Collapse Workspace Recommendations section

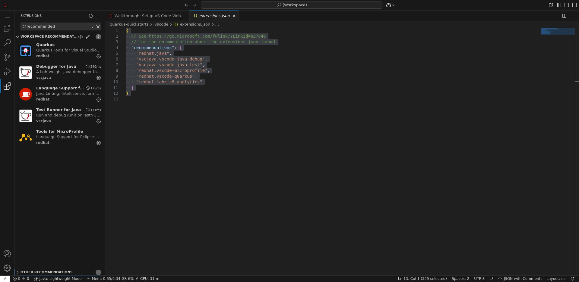click(x=17, y=37)
